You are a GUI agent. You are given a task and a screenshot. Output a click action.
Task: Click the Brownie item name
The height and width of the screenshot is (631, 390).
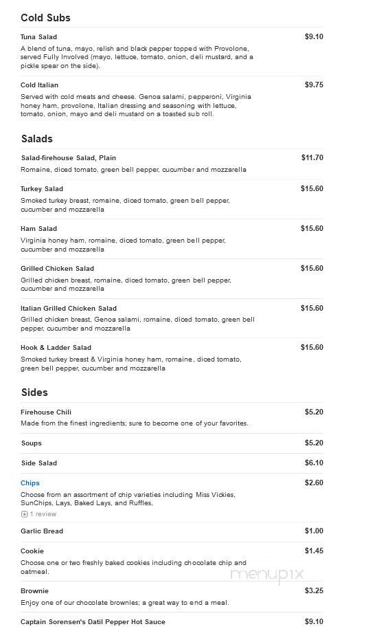click(x=34, y=590)
